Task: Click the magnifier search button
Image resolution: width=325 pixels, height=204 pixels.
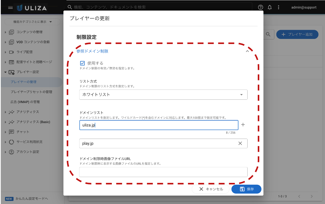Action: click(x=268, y=34)
